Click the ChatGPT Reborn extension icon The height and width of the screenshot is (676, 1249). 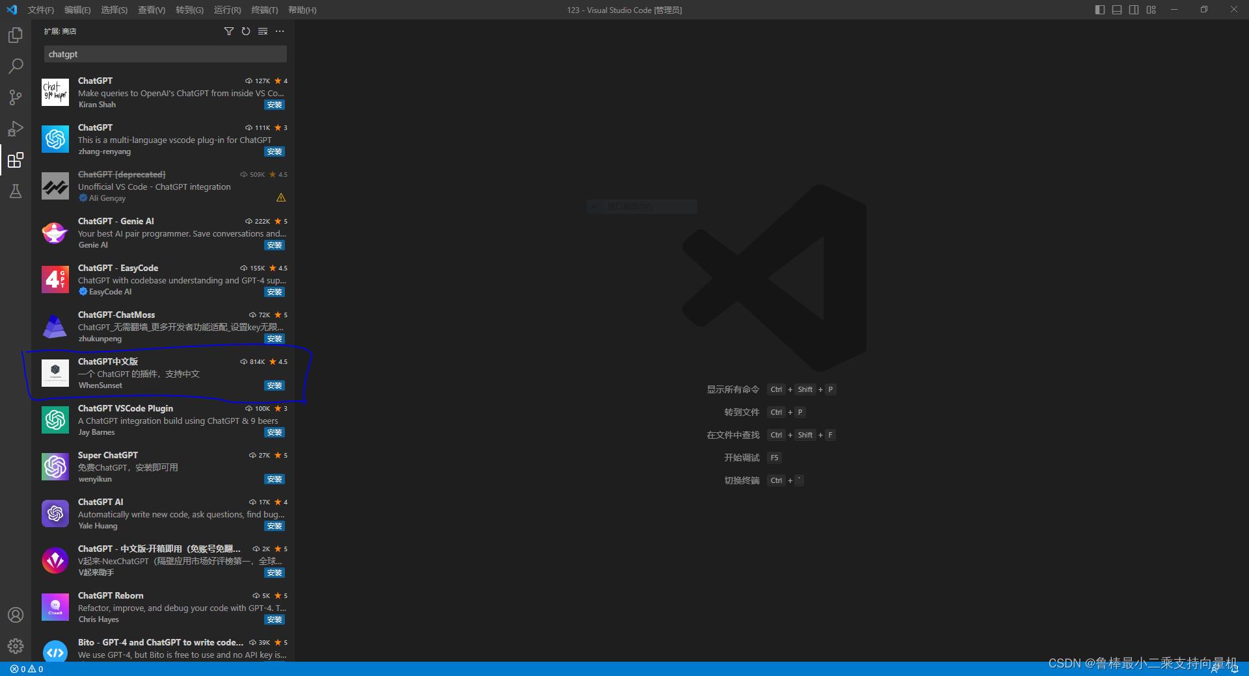[x=55, y=607]
